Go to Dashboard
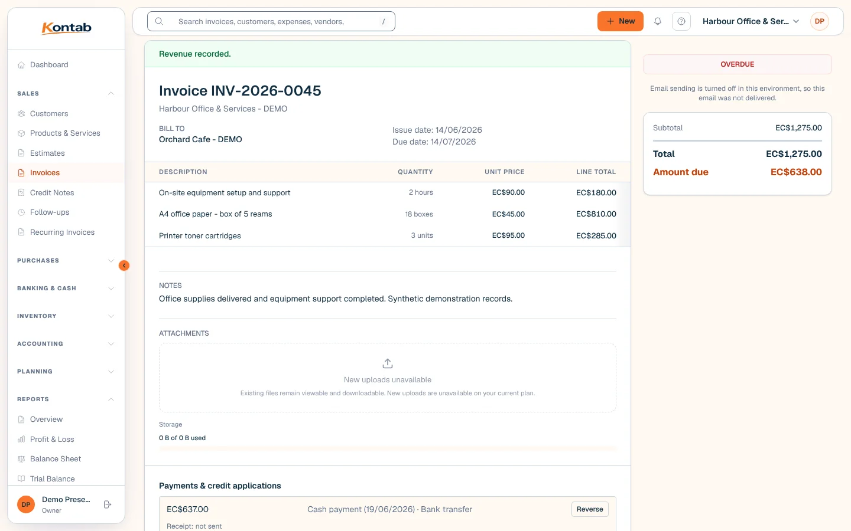Image resolution: width=851 pixels, height=531 pixels. [x=66, y=65]
